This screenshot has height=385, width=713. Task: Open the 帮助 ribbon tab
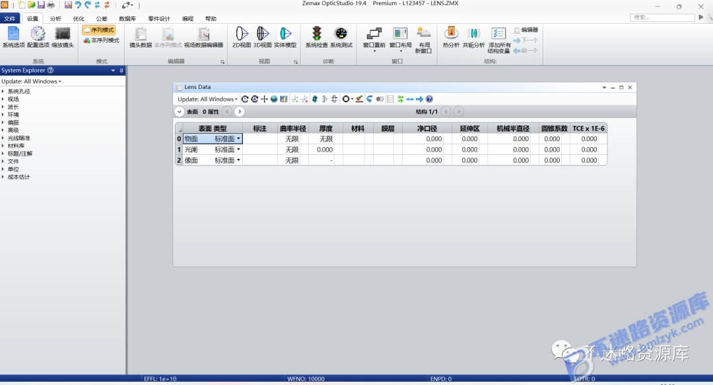pos(211,18)
